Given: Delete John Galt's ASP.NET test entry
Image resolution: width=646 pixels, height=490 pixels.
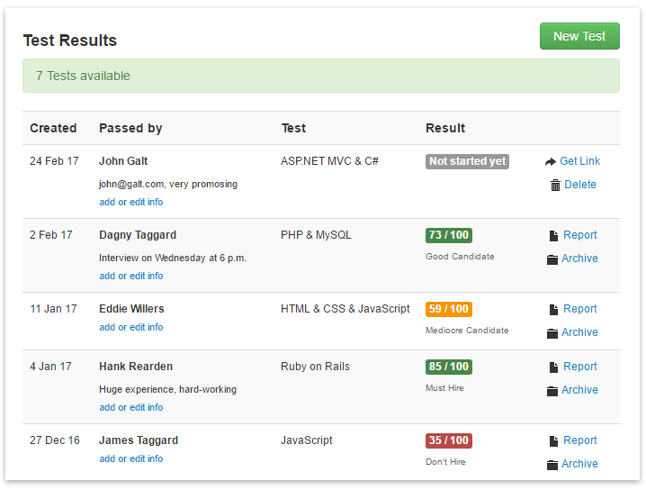Looking at the screenshot, I should tap(579, 185).
